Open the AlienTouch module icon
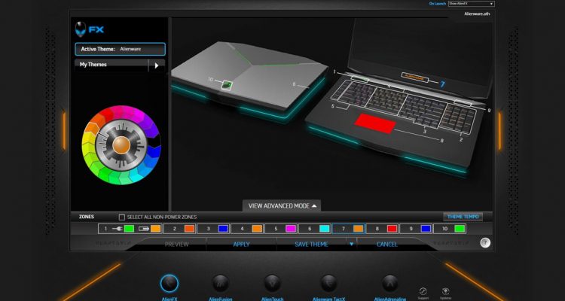Viewport: 565px width, 301px height. click(x=273, y=284)
